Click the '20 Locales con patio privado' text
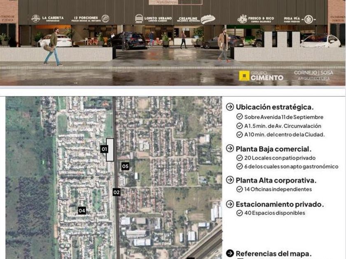 (280, 158)
